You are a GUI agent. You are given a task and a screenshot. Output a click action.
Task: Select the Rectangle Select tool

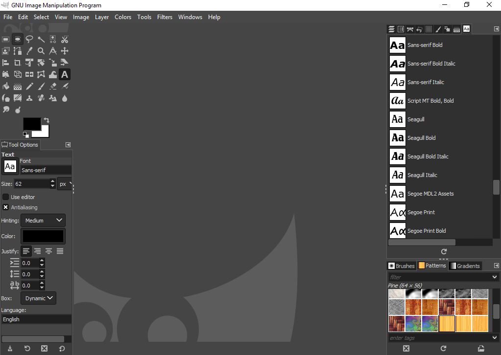point(6,39)
